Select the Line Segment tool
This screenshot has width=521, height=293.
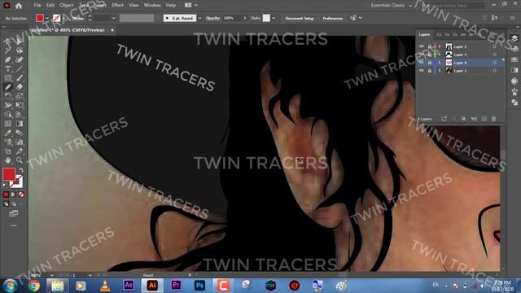point(20,69)
